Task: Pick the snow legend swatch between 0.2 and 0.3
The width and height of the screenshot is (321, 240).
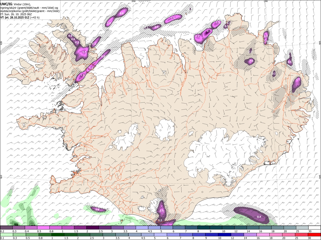Action: 6,228
